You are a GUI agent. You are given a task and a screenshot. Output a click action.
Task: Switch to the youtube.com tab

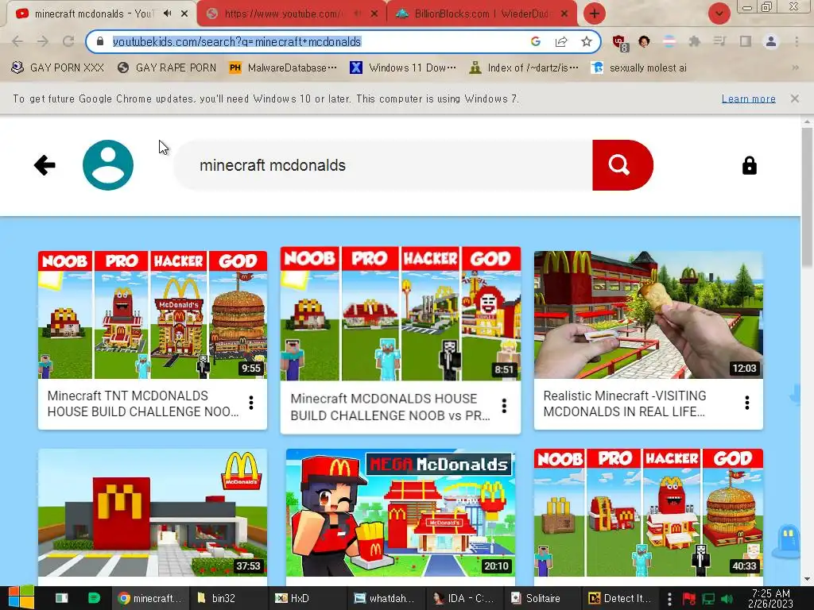pos(282,14)
